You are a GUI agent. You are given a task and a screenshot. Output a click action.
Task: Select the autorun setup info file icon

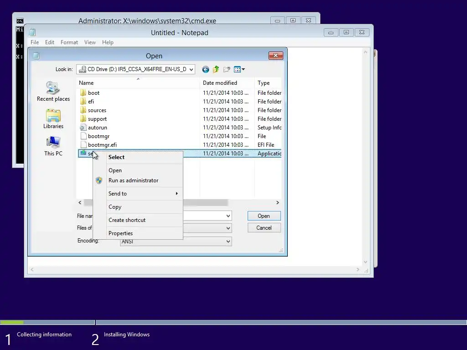tap(83, 128)
